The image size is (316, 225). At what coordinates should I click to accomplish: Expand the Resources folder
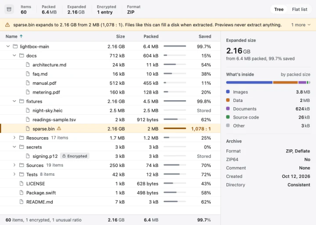click(14, 138)
